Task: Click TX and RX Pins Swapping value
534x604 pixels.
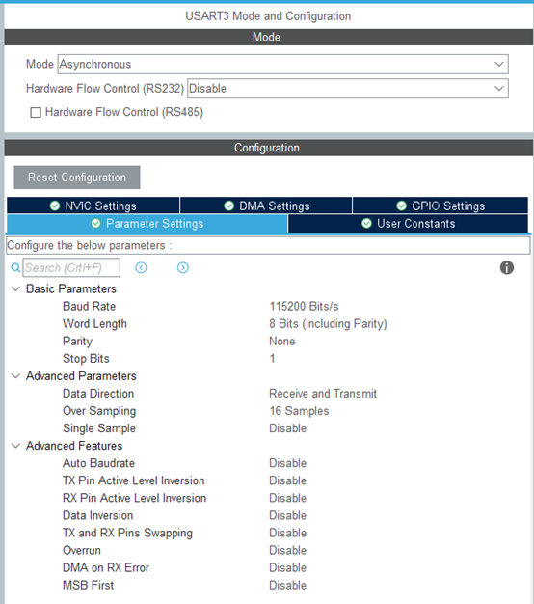Action: [x=287, y=533]
